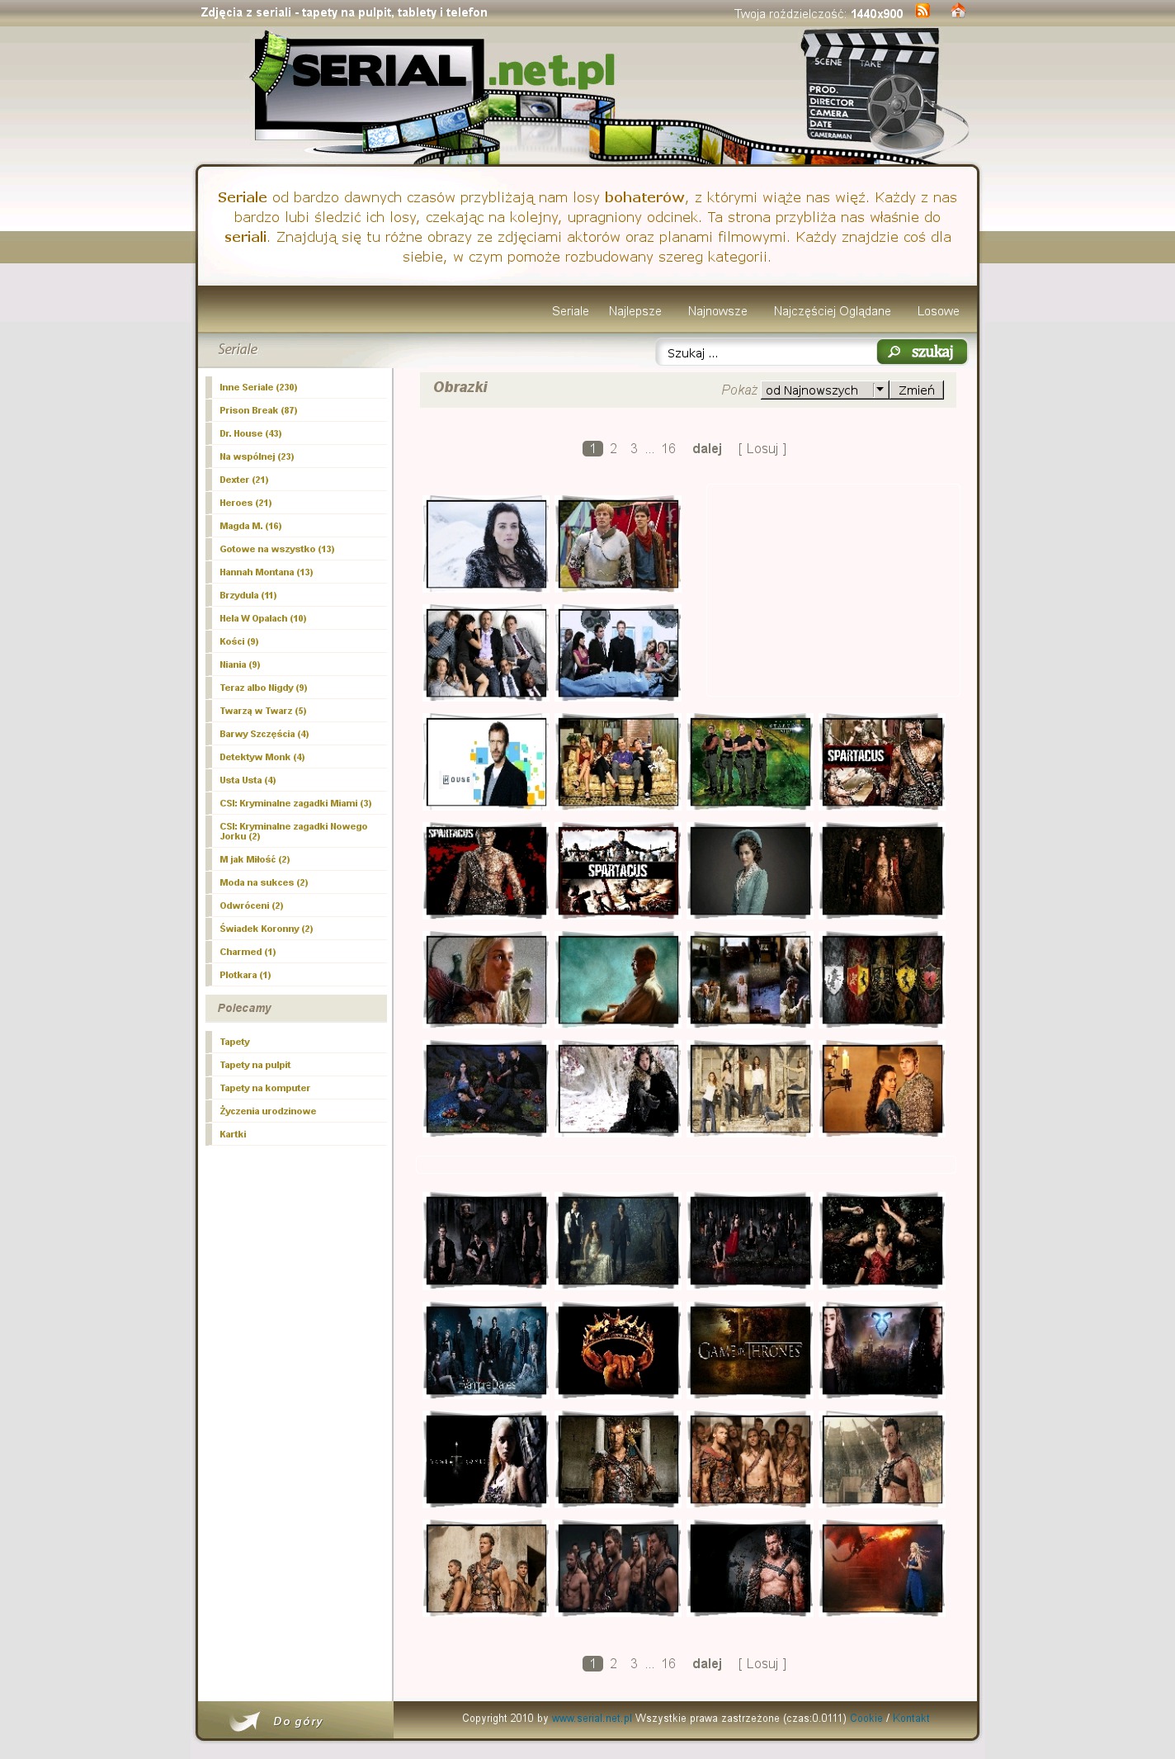The image size is (1175, 1759).
Task: Type in the Szukaj search field
Action: click(x=766, y=353)
